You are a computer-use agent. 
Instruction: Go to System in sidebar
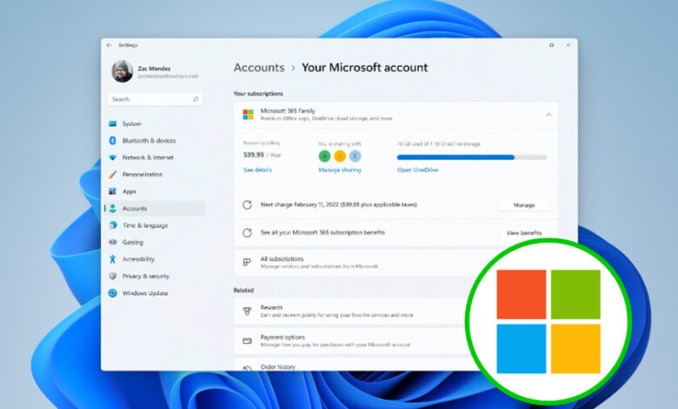click(x=132, y=124)
